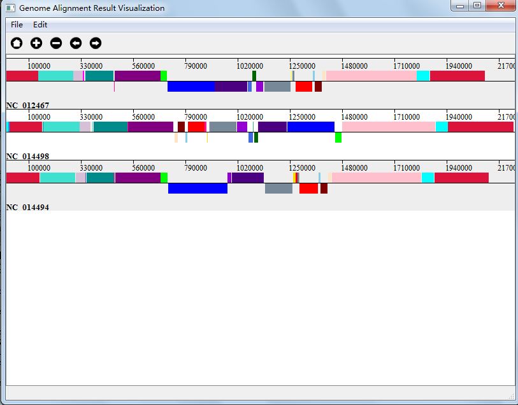518x405 pixels.
Task: Select the top track's crimson block near 100000
Action: point(22,76)
